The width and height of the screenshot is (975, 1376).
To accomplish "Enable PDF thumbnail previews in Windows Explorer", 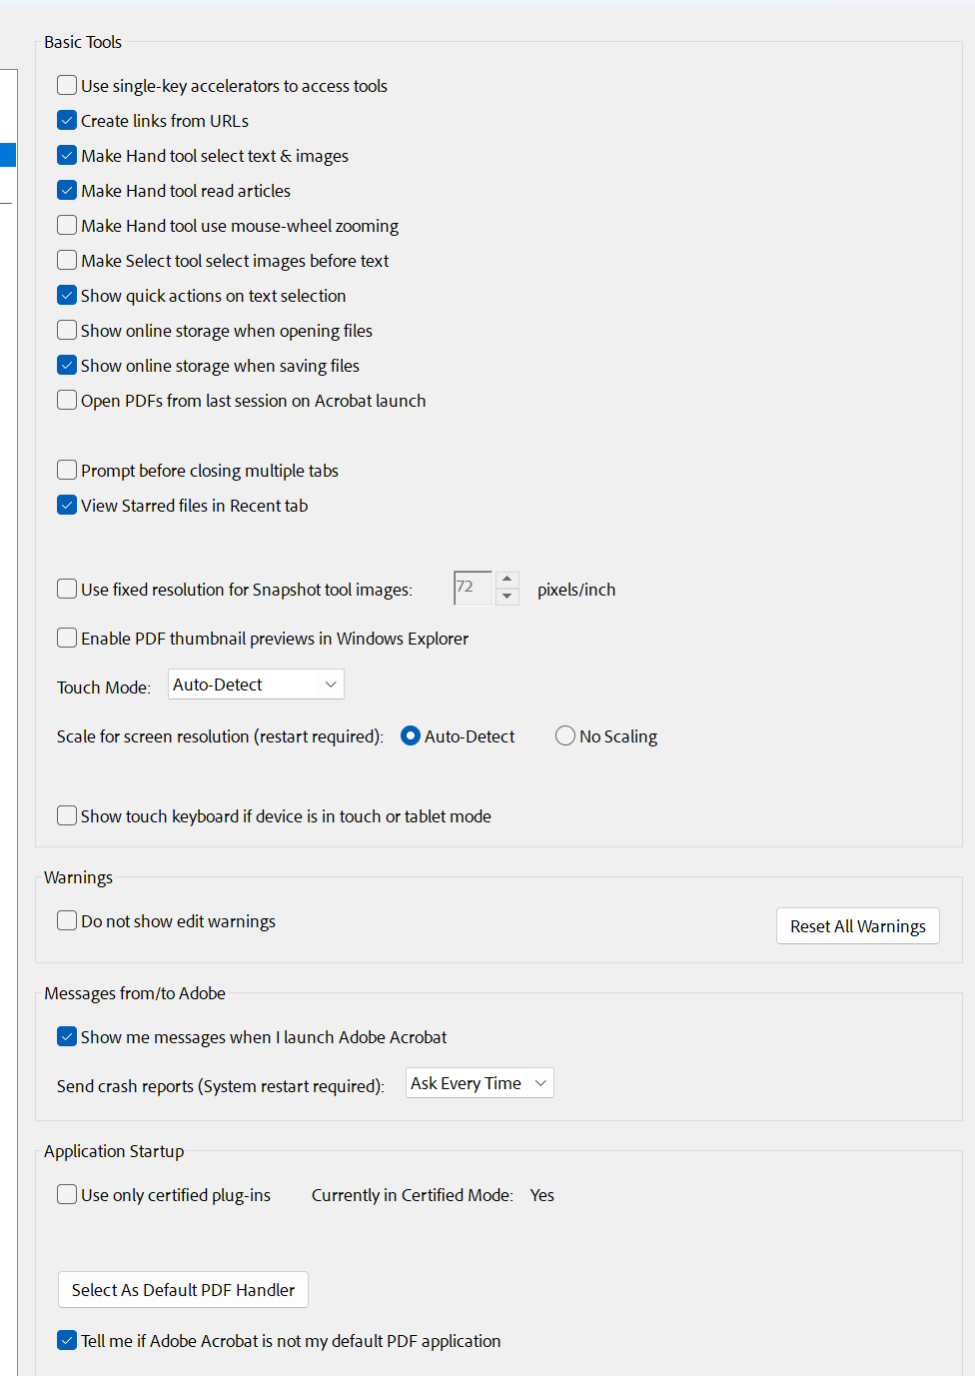I will [x=67, y=638].
